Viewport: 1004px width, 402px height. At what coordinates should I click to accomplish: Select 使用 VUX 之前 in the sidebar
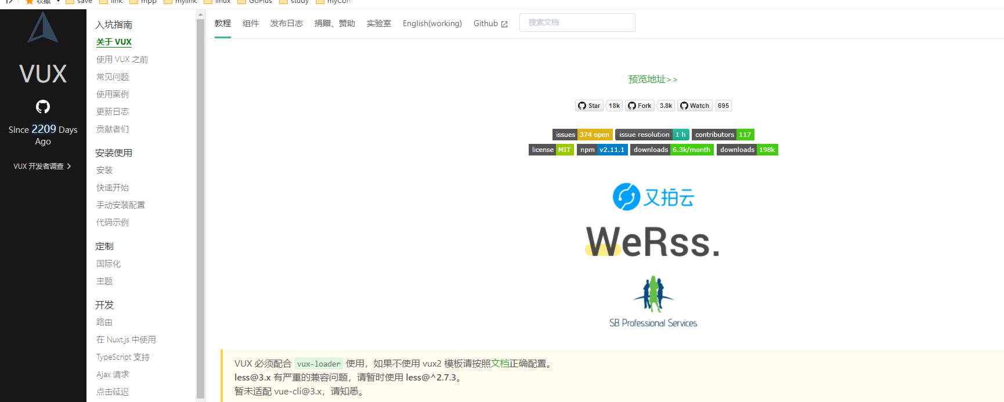(x=122, y=60)
